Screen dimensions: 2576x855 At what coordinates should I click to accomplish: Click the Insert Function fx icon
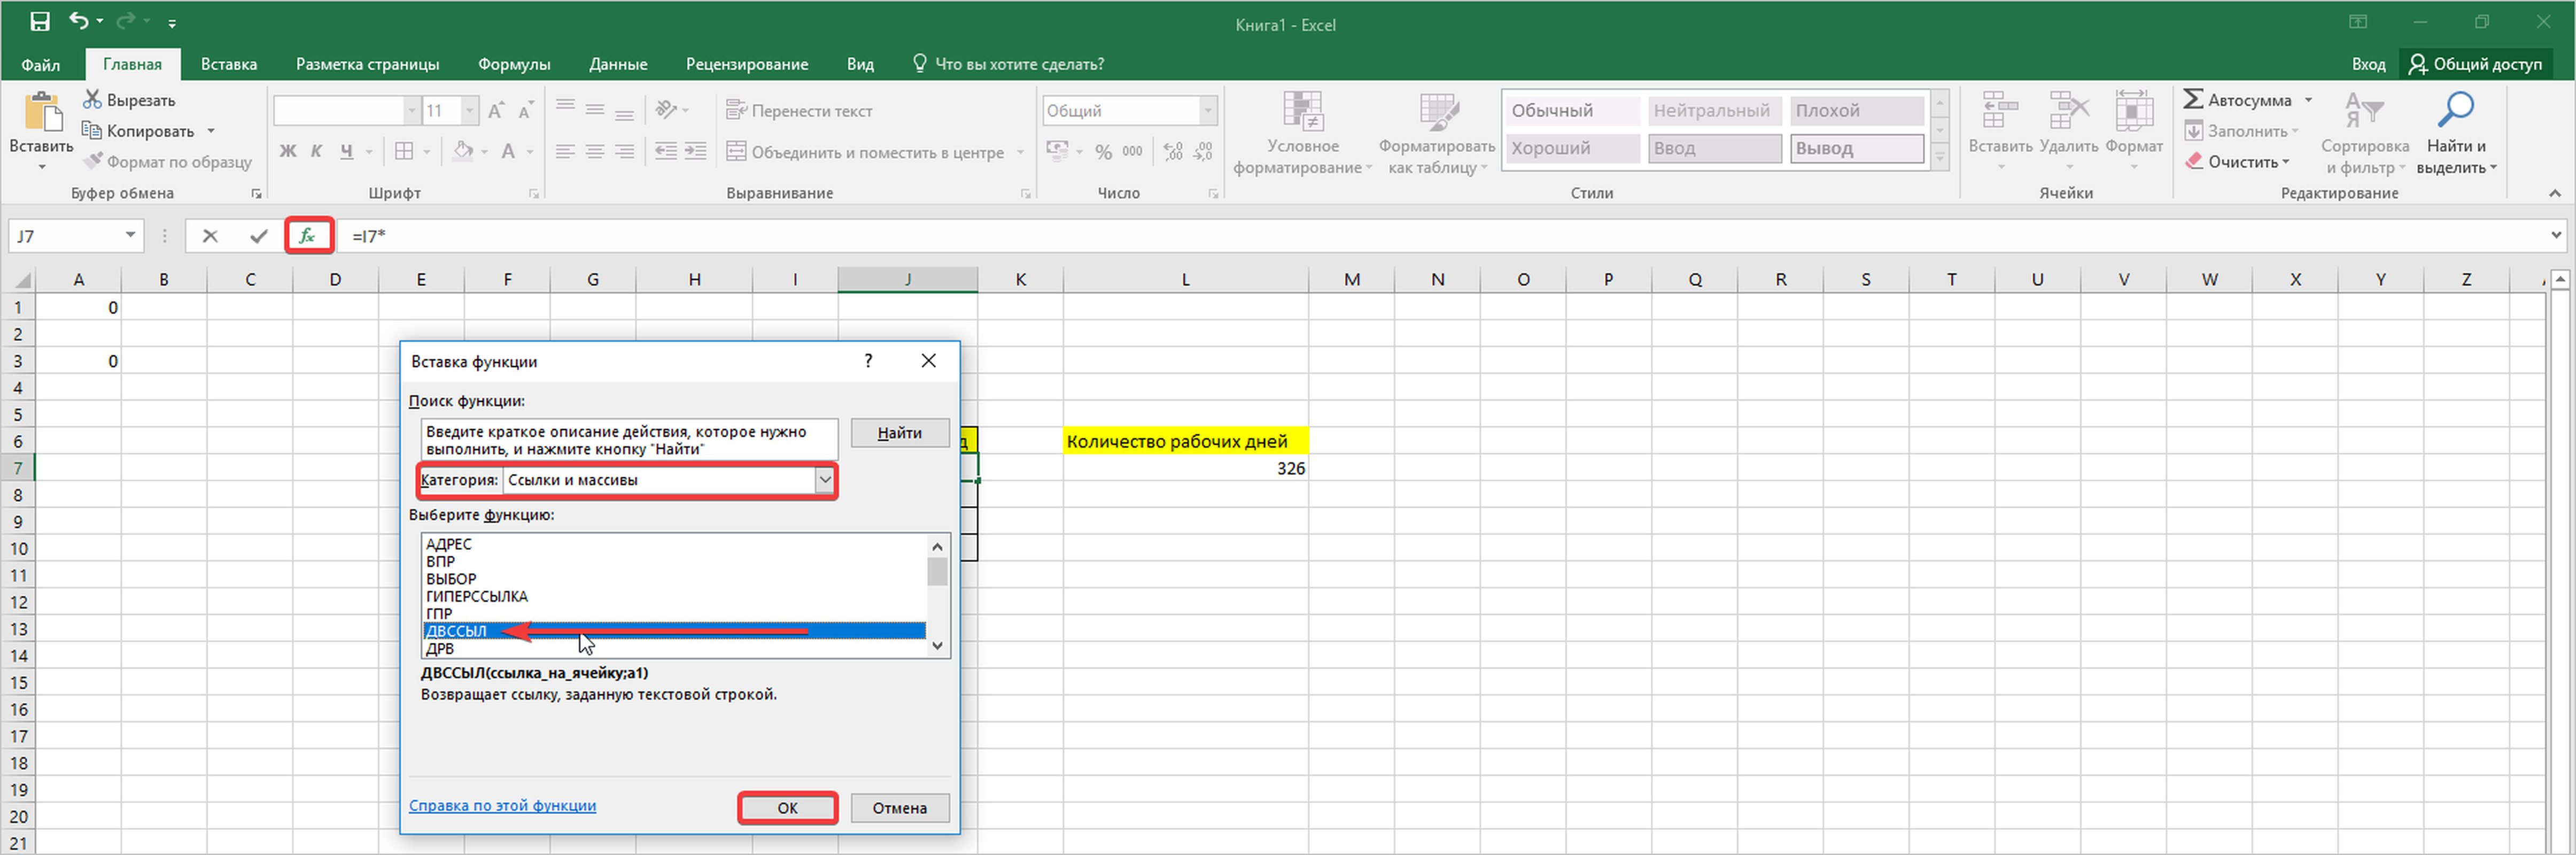(x=308, y=236)
